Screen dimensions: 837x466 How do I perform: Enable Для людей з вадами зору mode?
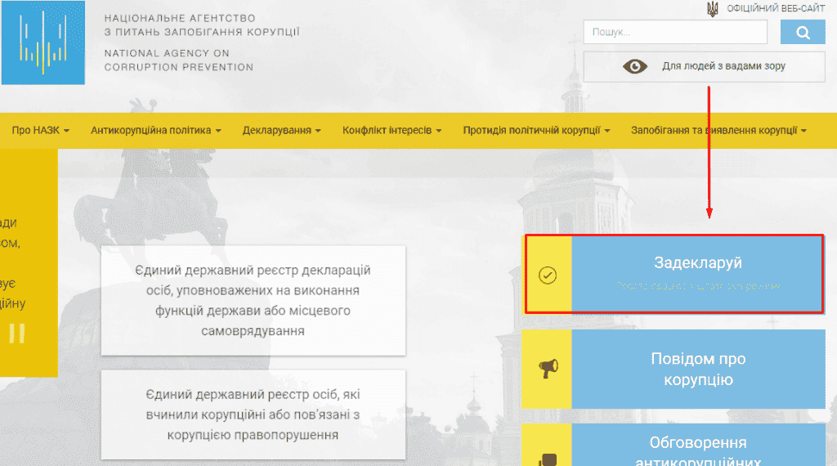pyautogui.click(x=723, y=66)
